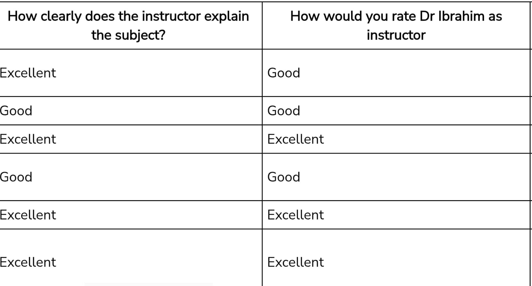Click 'Good' in fourth row of rating column
Viewport: 532px width, 286px height.
point(284,177)
